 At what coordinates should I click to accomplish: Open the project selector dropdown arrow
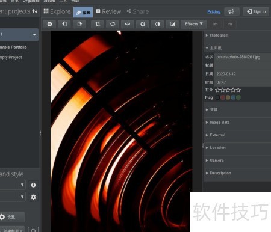pyautogui.click(x=34, y=35)
